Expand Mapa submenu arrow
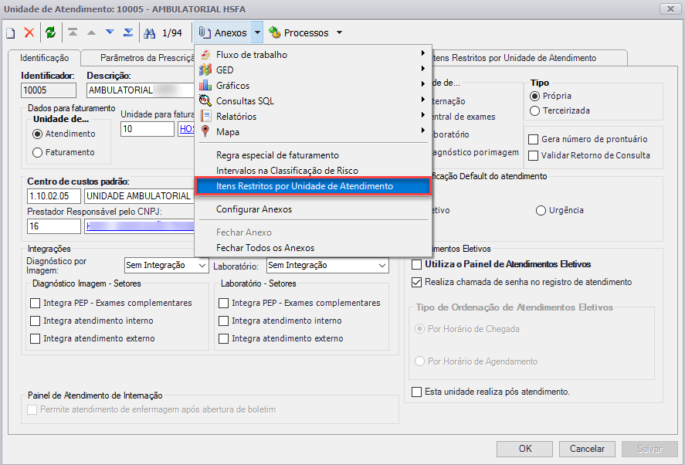The width and height of the screenshot is (685, 465). (x=423, y=131)
